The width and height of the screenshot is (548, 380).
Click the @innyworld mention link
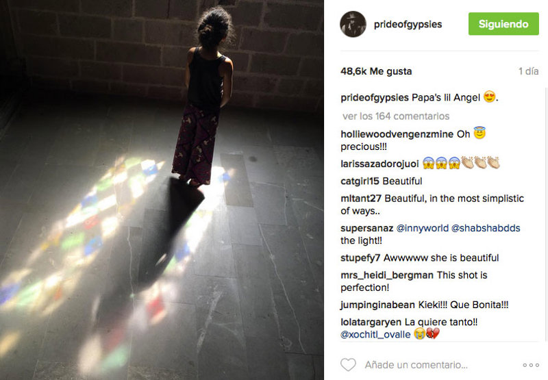[422, 228]
